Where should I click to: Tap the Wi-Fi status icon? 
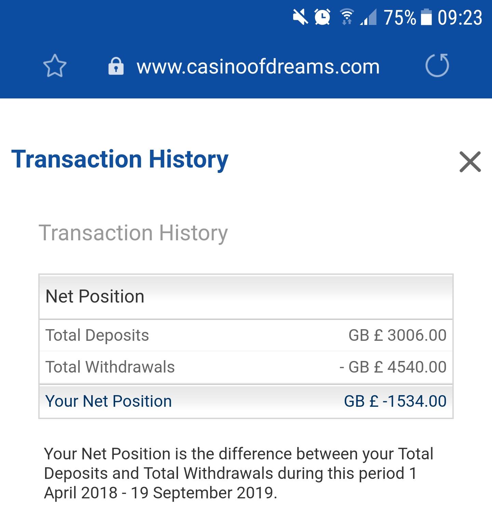click(347, 17)
